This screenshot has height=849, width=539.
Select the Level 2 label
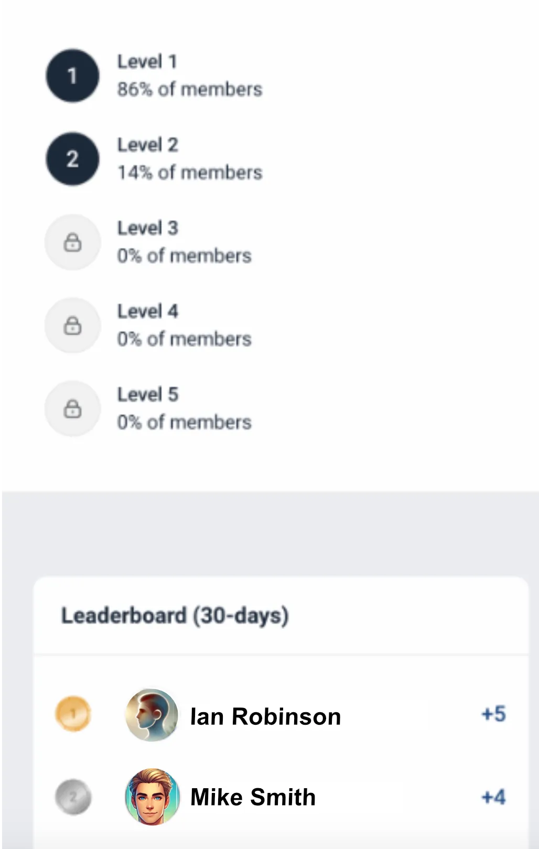pyautogui.click(x=147, y=145)
